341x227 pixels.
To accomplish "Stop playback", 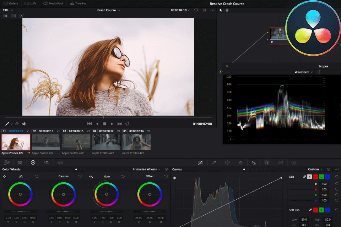I will coord(104,124).
